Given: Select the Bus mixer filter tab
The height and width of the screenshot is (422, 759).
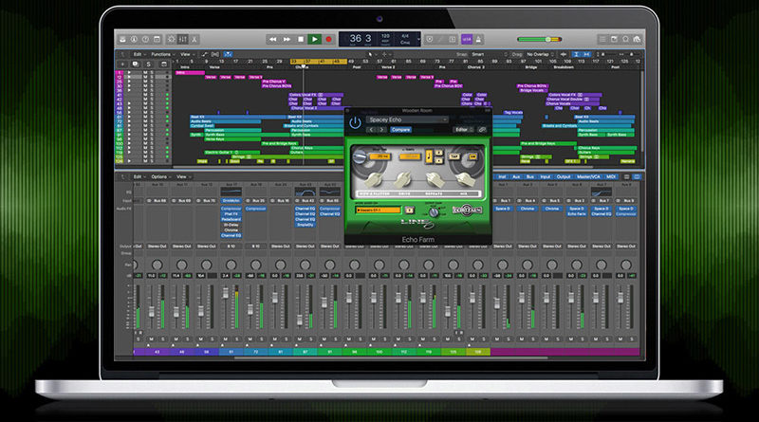Looking at the screenshot, I should pos(530,177).
